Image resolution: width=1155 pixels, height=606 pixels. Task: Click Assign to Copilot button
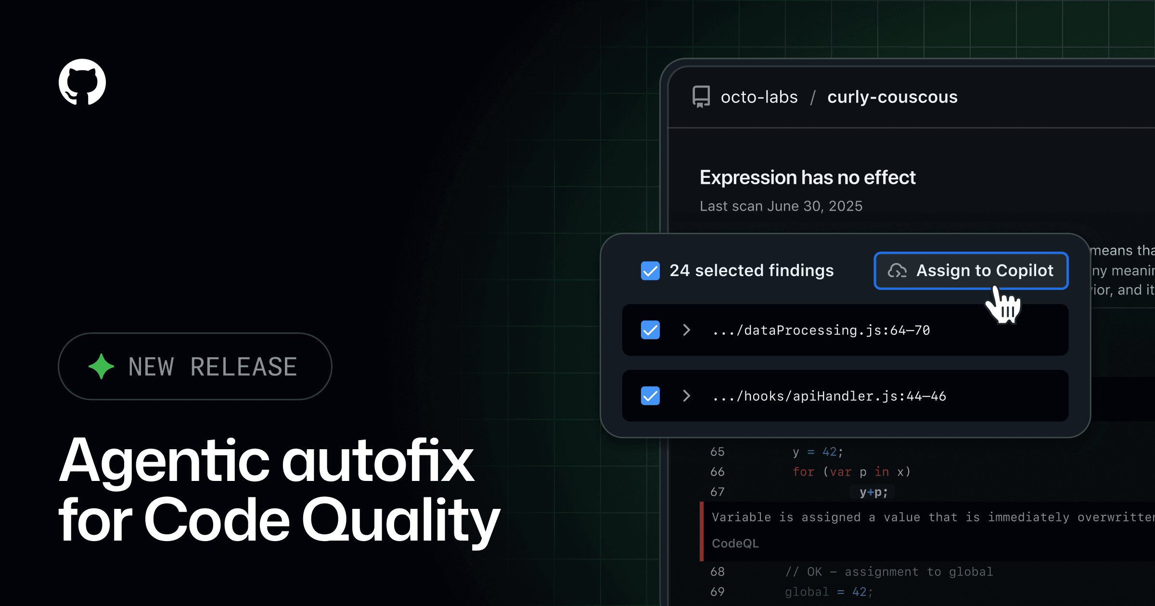click(x=971, y=271)
